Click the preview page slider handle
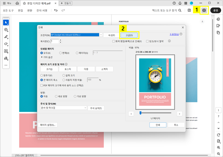The width and height of the screenshot is (223, 157). point(141,113)
